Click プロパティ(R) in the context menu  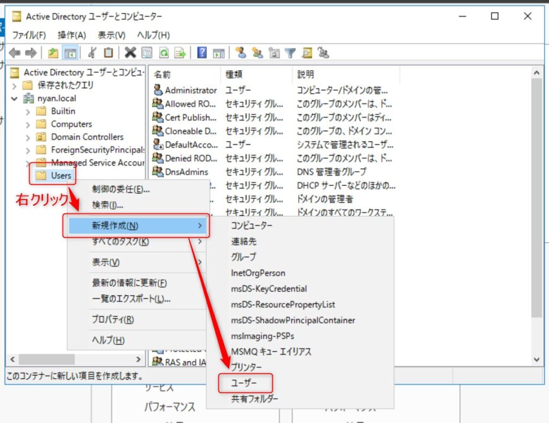pos(113,320)
